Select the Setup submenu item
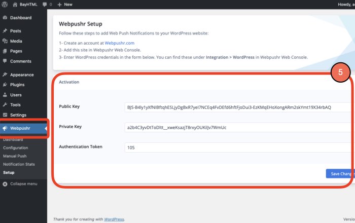 [9, 172]
